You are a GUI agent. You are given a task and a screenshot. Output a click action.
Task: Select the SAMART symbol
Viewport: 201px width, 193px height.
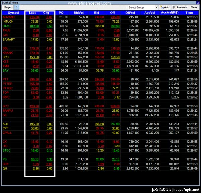[x=9, y=39]
